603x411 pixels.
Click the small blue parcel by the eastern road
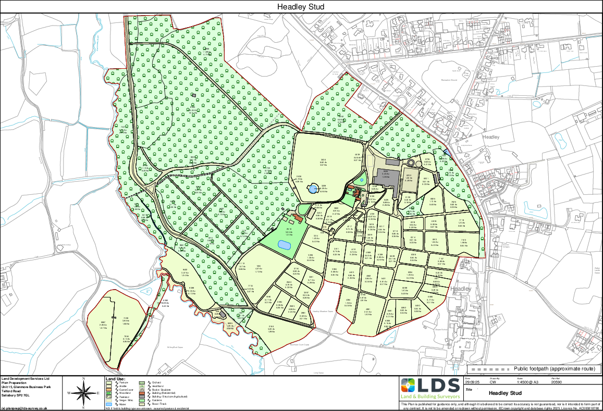(x=446, y=153)
